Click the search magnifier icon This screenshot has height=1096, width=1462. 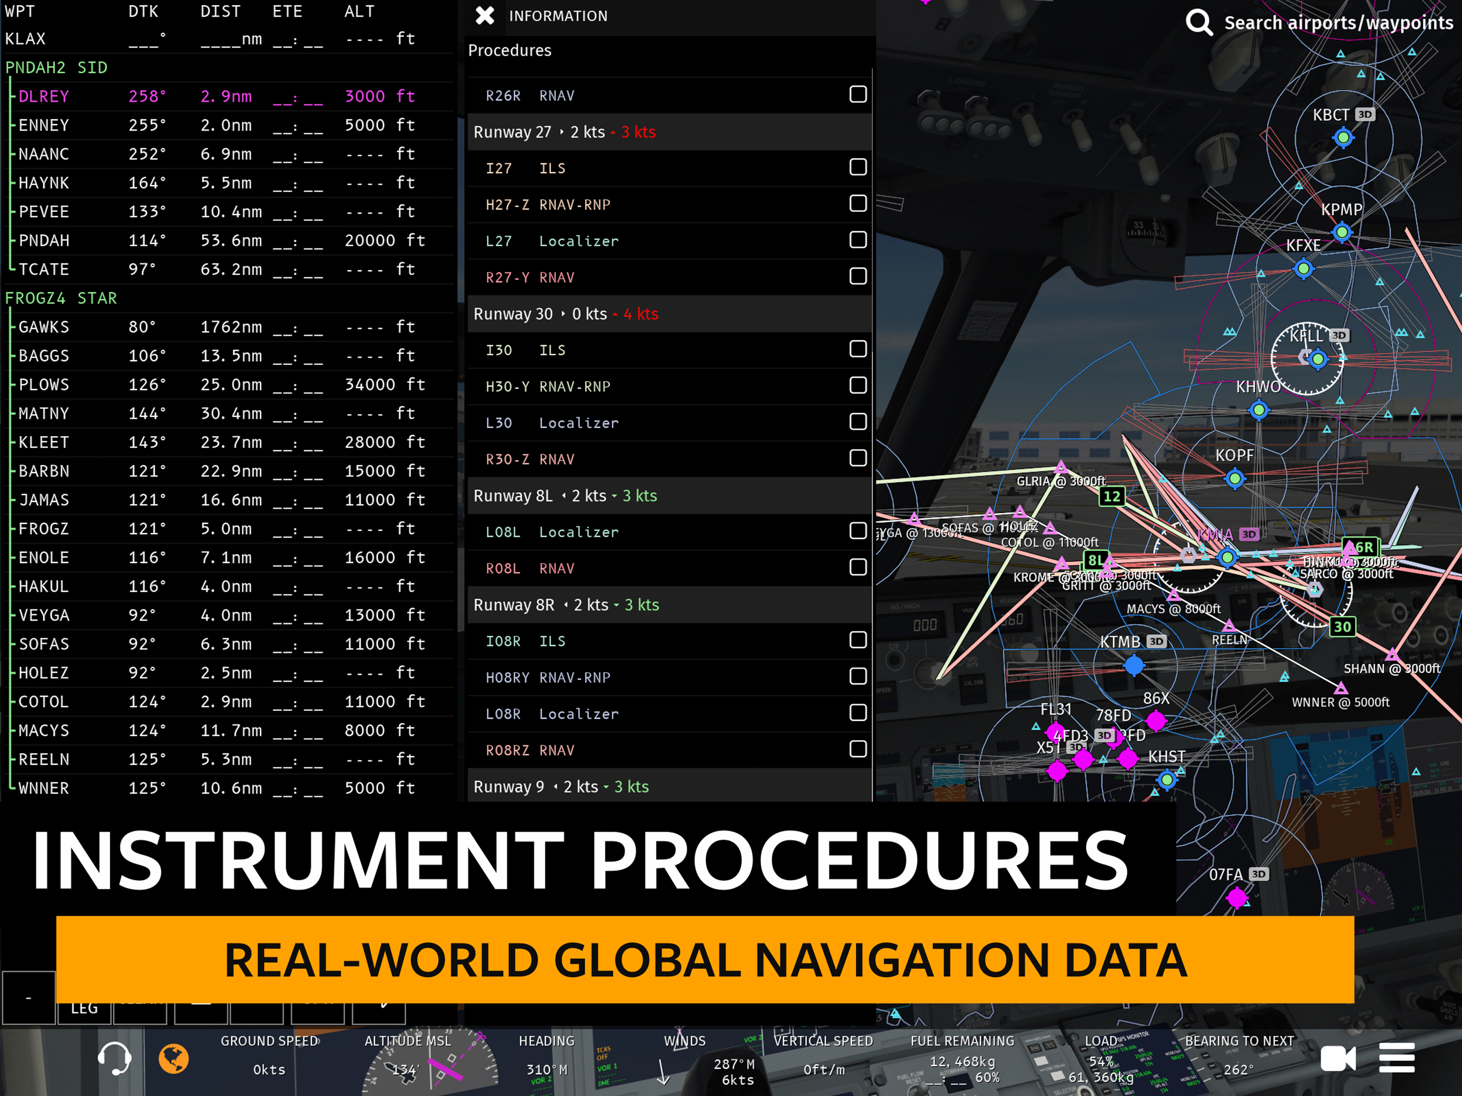(x=1198, y=22)
